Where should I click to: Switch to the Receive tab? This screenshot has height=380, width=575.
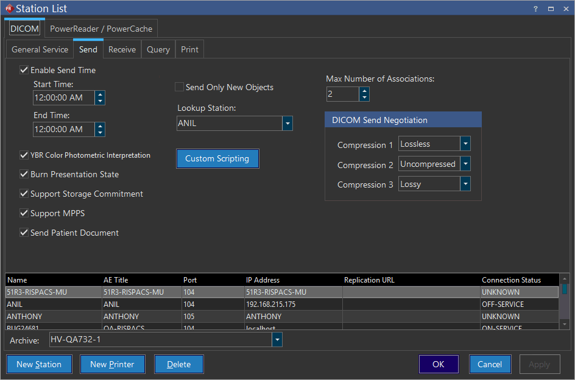coord(122,49)
